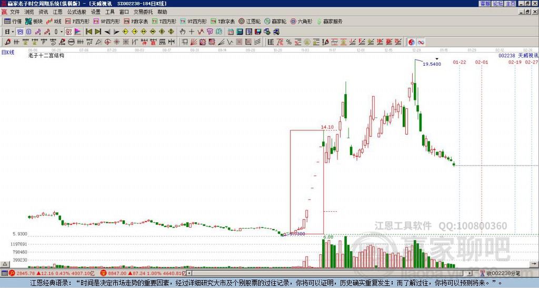539x288 pixels.
Task: Open the calculator icon in toolbar
Action: [239, 32]
